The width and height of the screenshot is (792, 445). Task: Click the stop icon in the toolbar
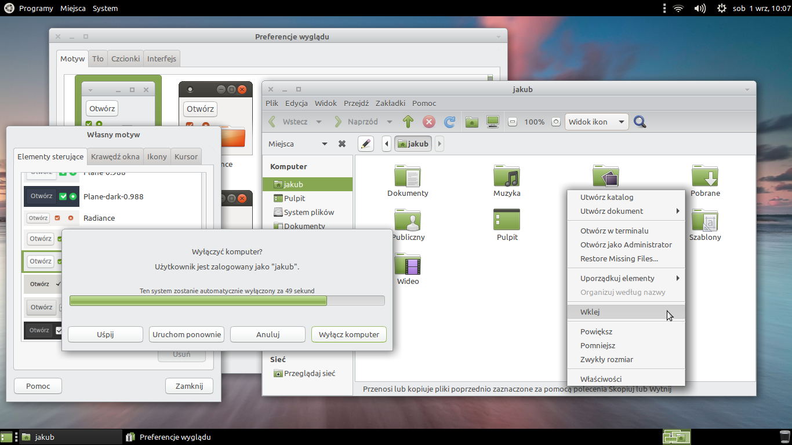click(429, 122)
